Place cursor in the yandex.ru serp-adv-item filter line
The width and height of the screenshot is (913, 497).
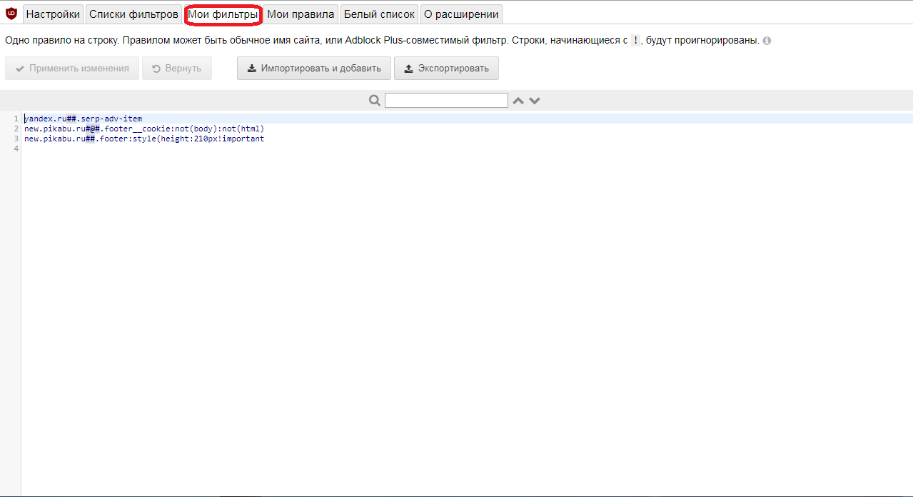pos(84,119)
